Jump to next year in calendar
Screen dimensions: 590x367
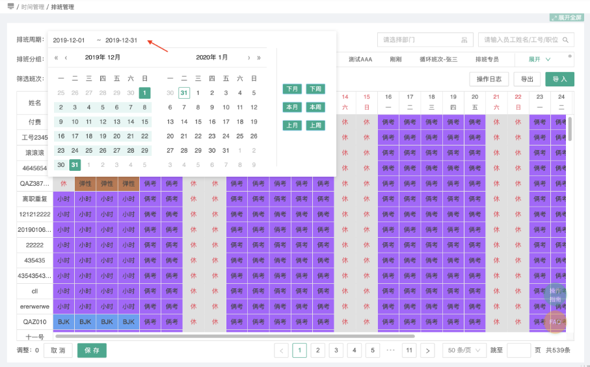(259, 58)
